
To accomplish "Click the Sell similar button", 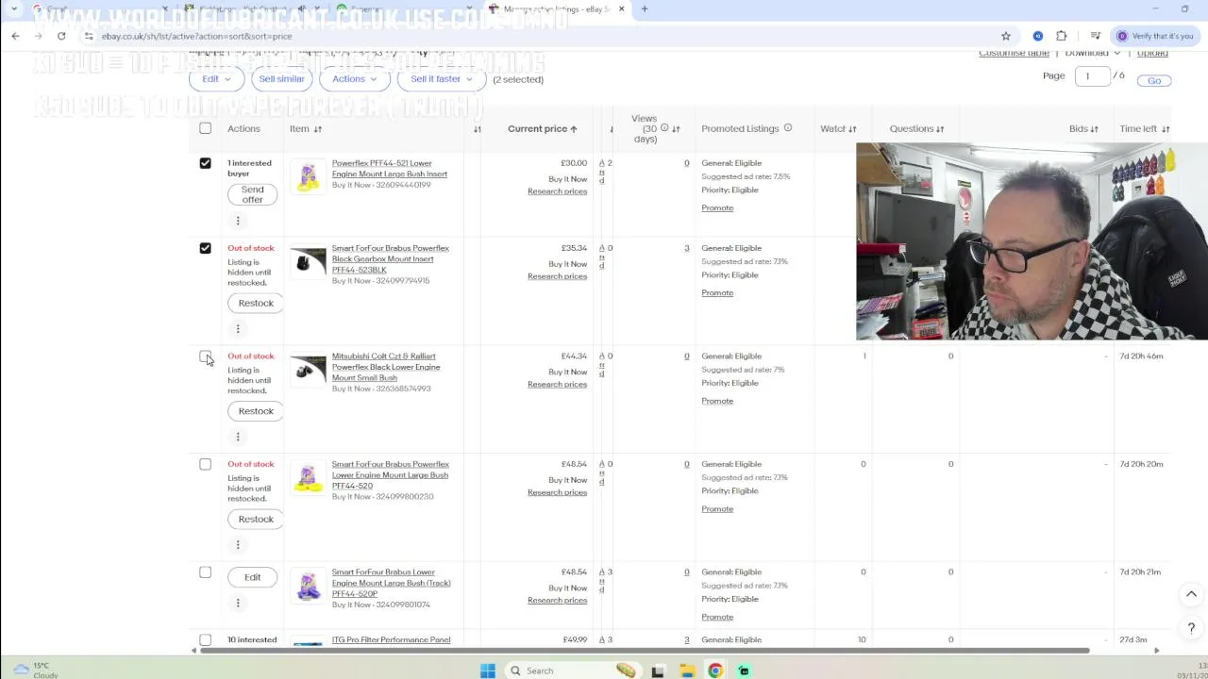I will 281,79.
